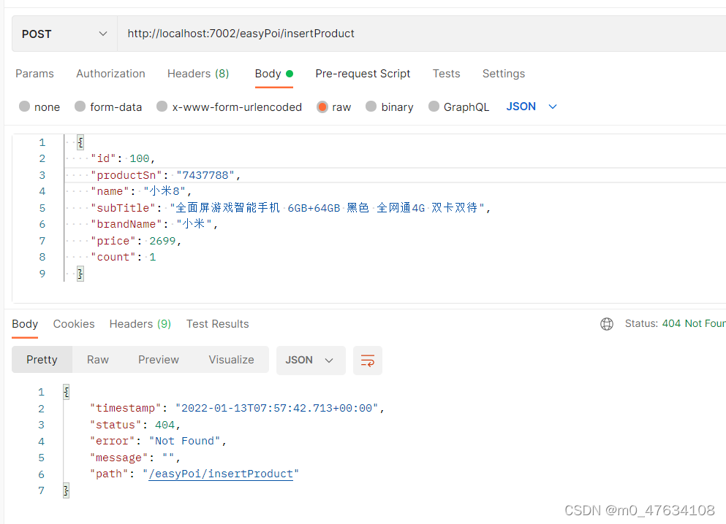Click the "id": 100 line in editor
This screenshot has width=726, height=524.
123,158
